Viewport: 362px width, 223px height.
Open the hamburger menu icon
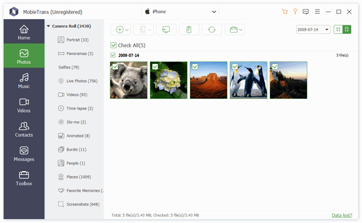(x=317, y=11)
